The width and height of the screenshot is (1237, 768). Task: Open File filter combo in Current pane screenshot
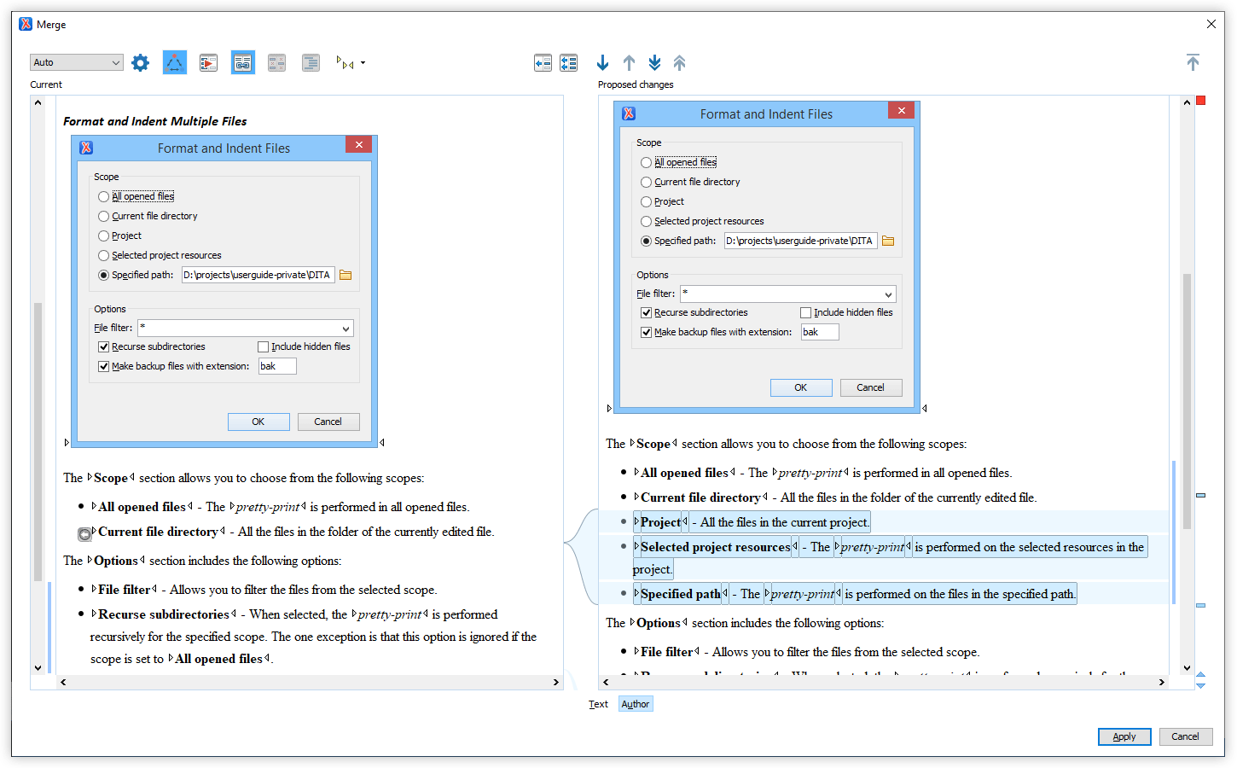point(246,329)
